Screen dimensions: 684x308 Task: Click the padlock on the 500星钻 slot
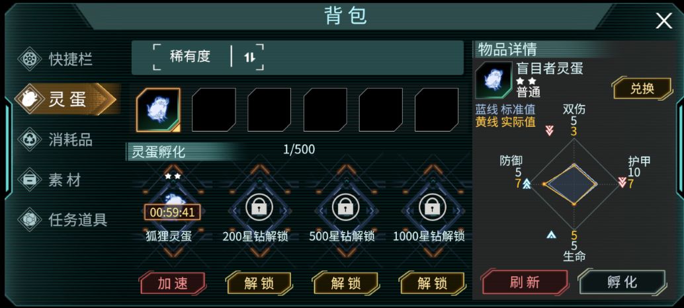(346, 208)
